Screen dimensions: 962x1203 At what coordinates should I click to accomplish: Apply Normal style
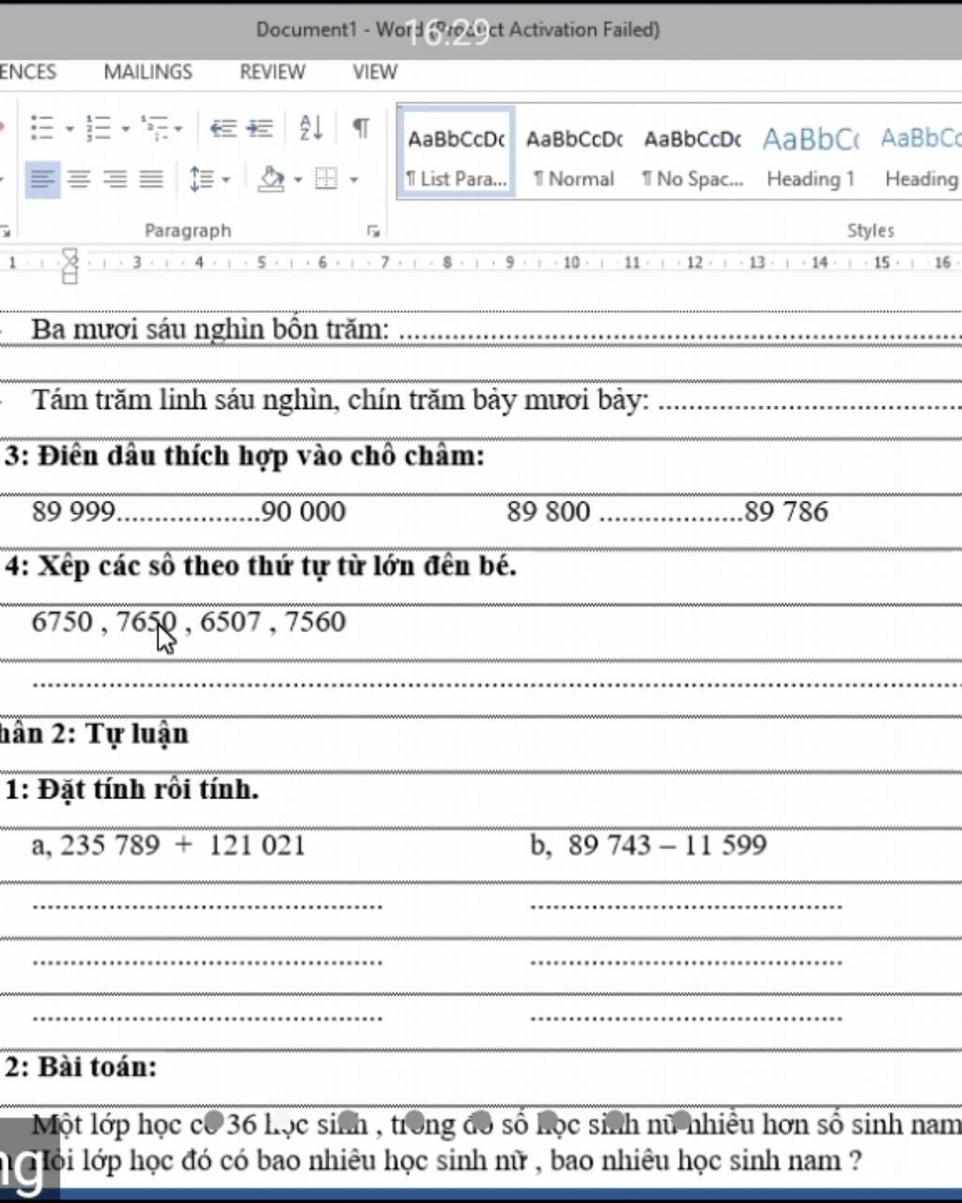[574, 153]
